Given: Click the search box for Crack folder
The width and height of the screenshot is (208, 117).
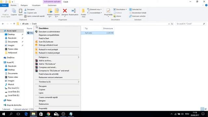Looking at the screenshot, I should (x=190, y=24).
